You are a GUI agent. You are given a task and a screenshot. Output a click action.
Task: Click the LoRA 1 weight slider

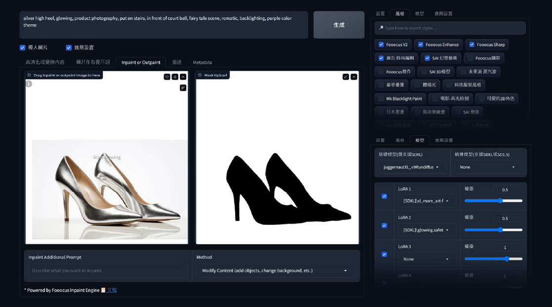click(x=493, y=201)
